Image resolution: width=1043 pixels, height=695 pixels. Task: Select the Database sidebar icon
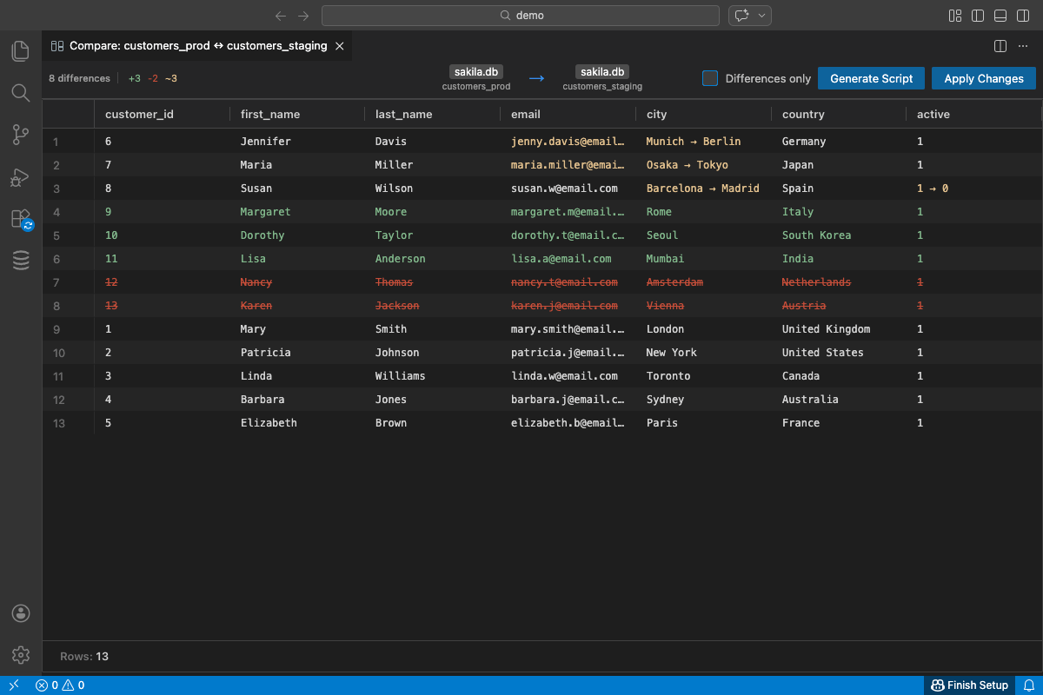pyautogui.click(x=20, y=260)
